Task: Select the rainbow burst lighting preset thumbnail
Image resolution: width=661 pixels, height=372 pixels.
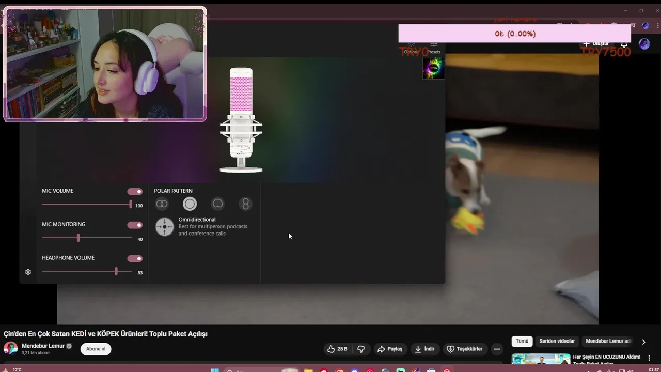Action: (433, 68)
